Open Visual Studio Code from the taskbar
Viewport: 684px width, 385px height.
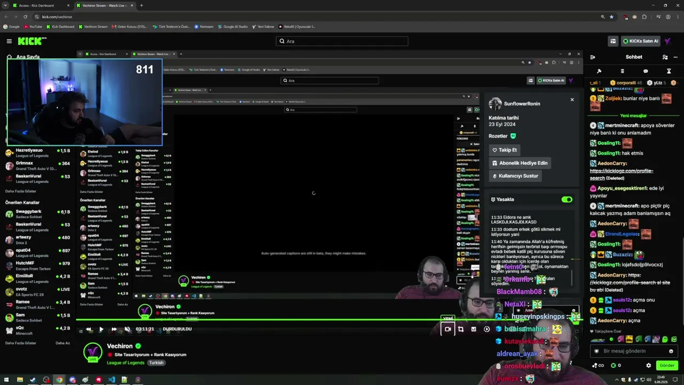coord(111,380)
